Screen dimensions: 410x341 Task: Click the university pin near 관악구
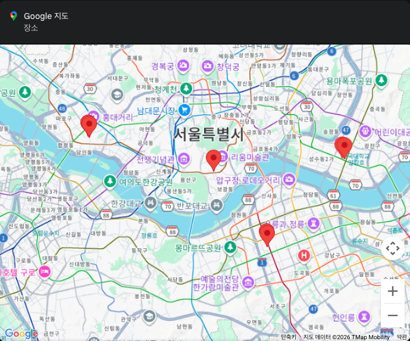pos(149,317)
